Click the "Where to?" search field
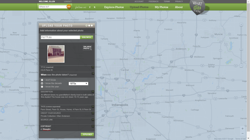This screenshot has height=140, width=250. pyautogui.click(x=52, y=7)
